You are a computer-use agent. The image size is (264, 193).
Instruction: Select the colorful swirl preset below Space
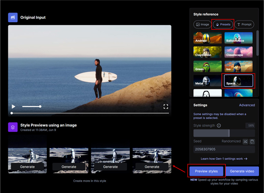239,93
